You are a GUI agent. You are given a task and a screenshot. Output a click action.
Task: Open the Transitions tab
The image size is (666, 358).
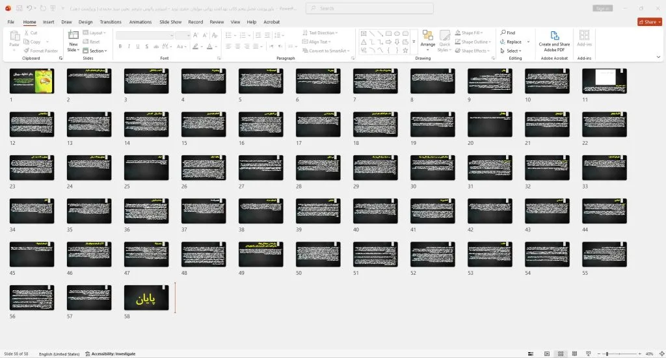coord(111,21)
